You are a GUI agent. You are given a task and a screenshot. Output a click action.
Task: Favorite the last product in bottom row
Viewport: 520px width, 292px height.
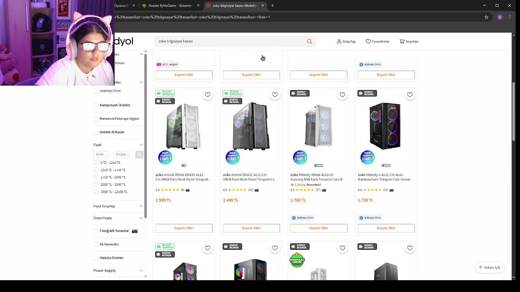tap(410, 248)
